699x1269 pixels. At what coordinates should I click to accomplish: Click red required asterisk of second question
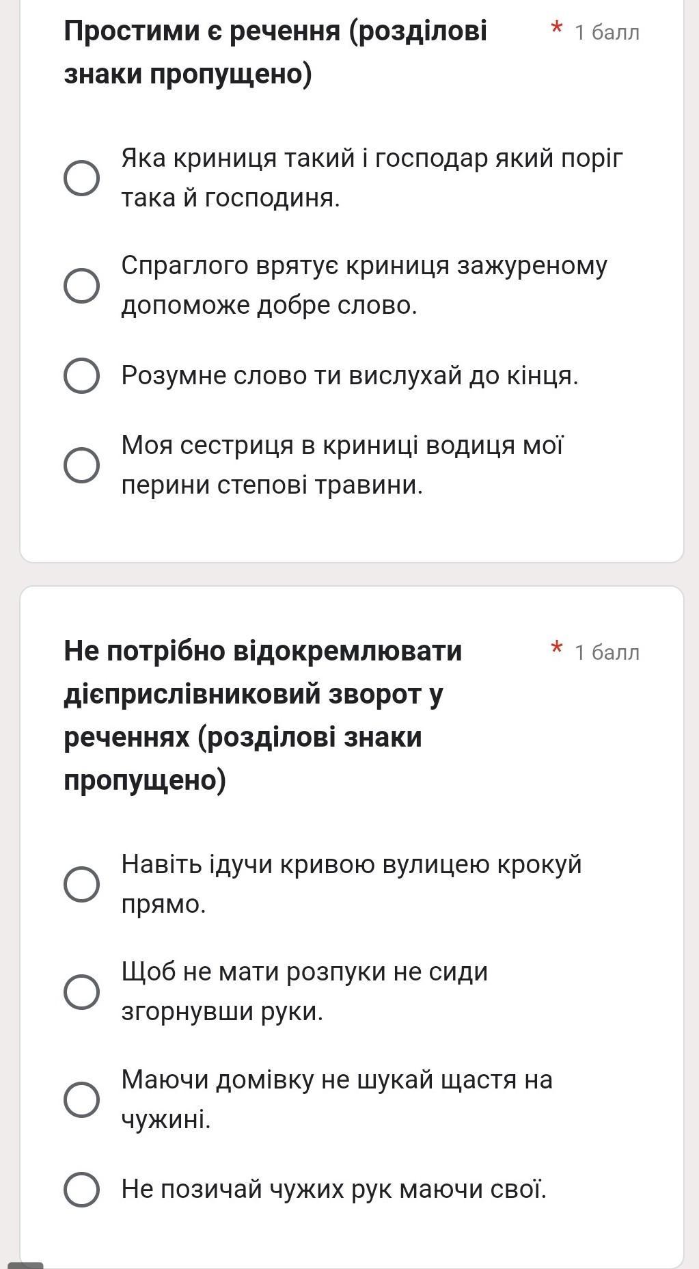click(x=557, y=648)
